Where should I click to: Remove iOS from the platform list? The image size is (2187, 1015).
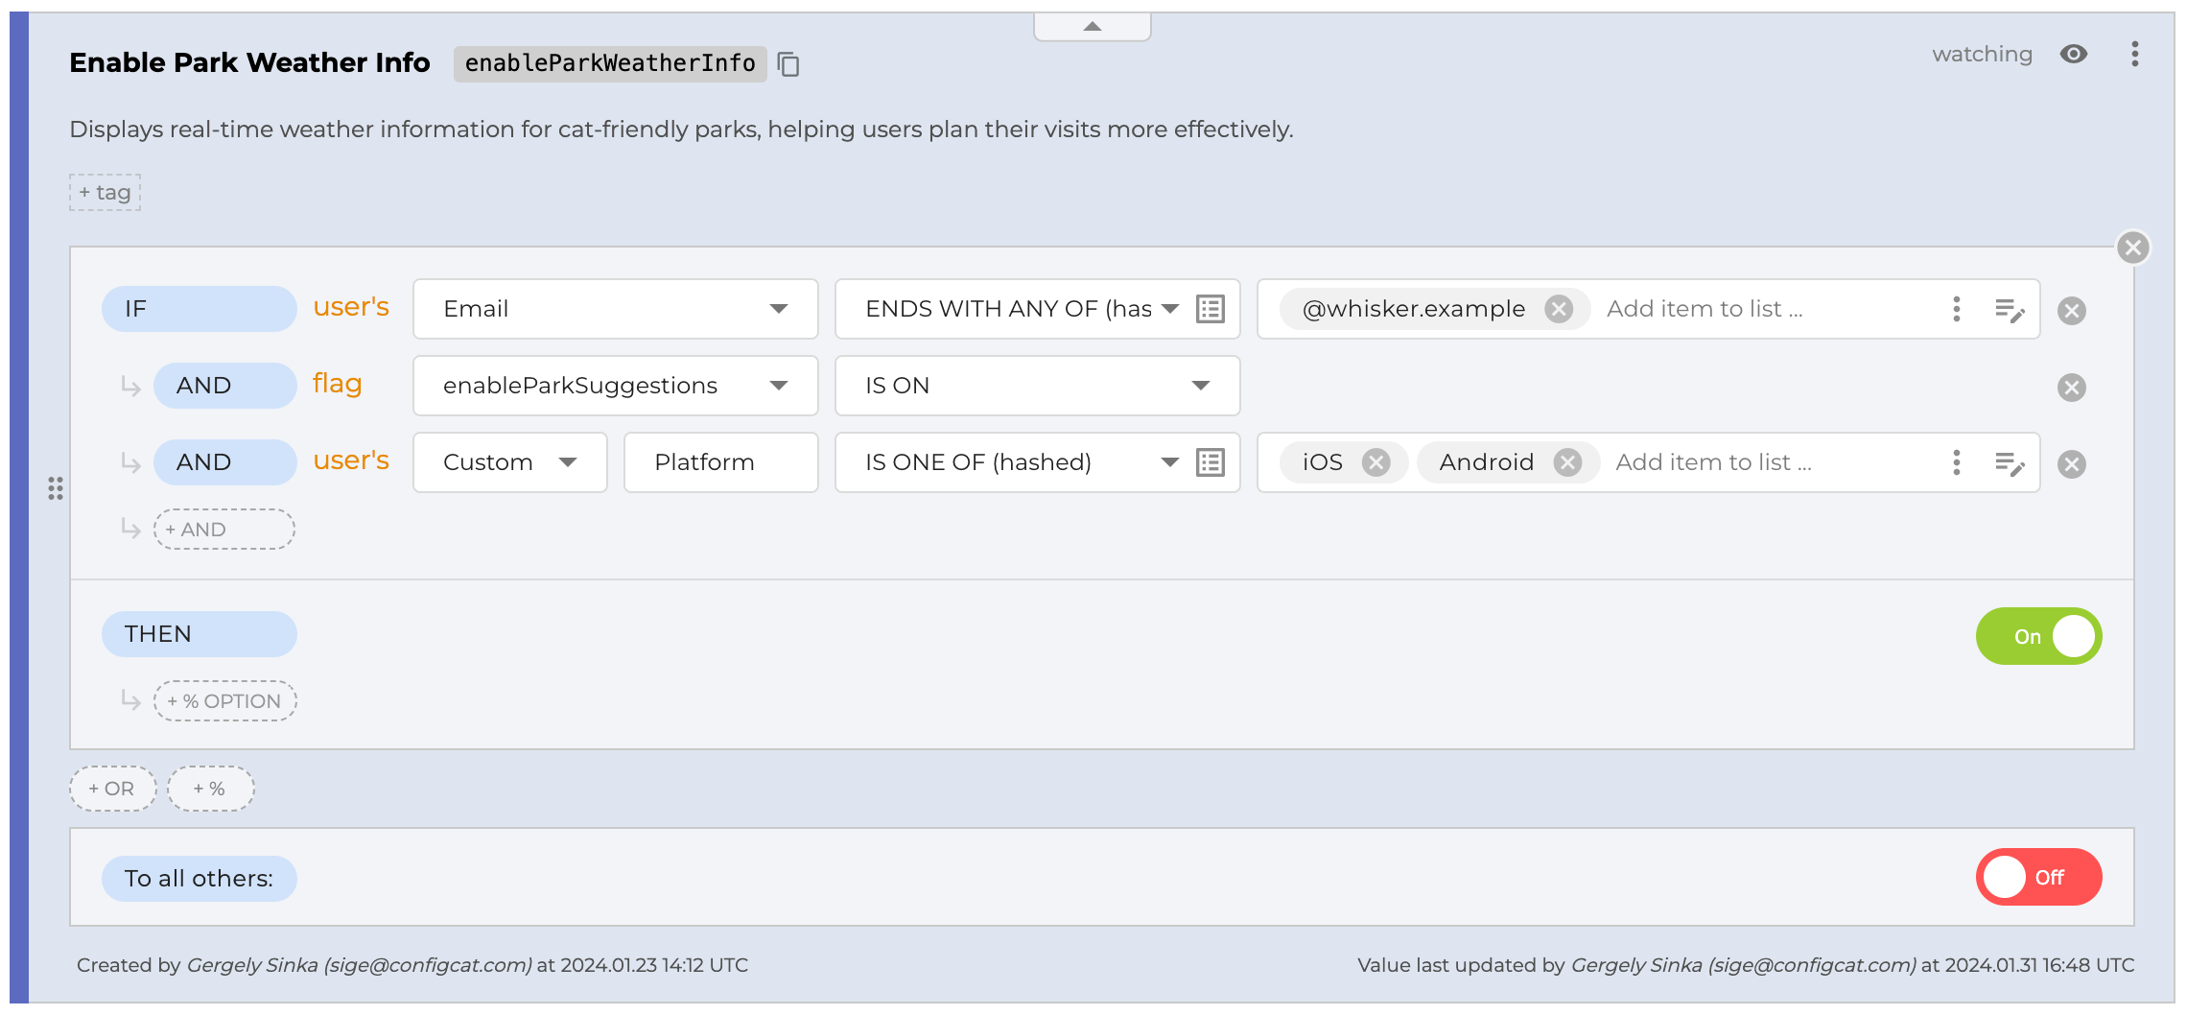click(x=1376, y=462)
